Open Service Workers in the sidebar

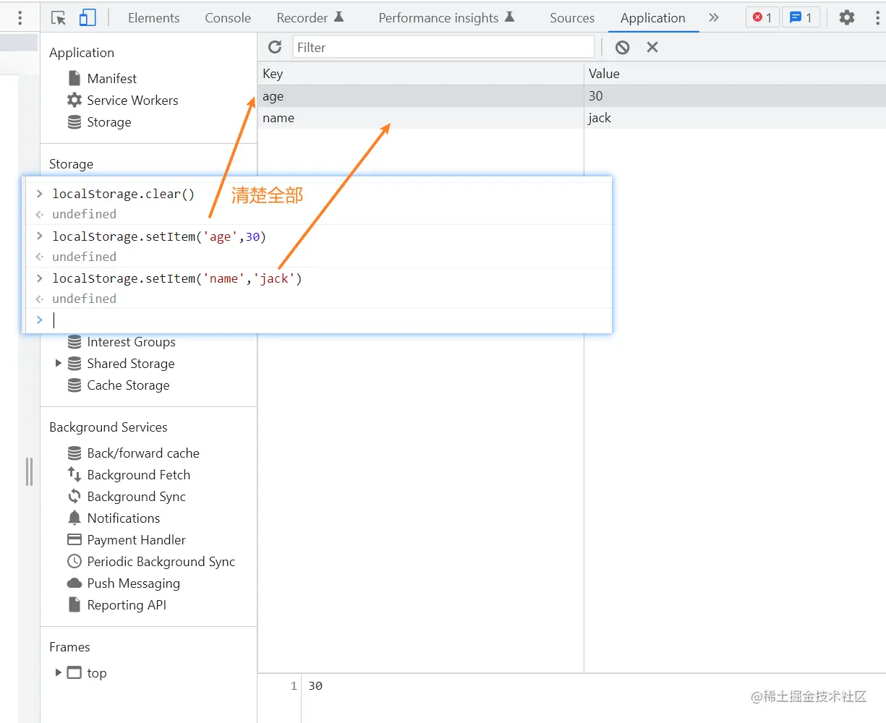[132, 100]
